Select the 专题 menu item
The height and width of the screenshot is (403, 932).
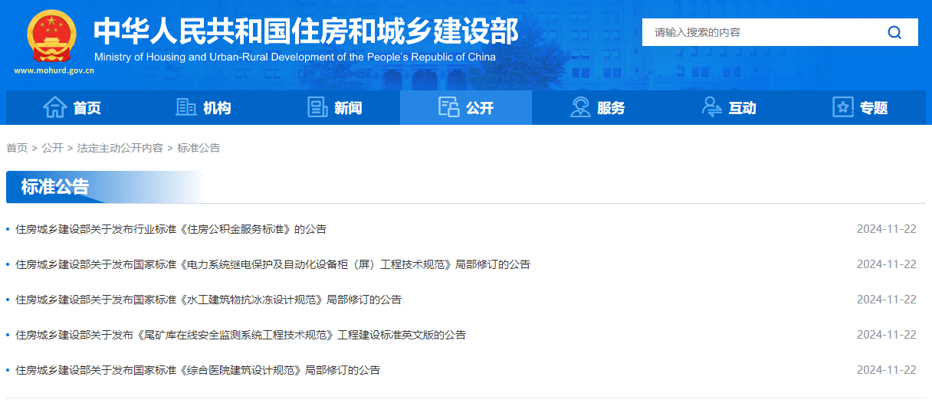tap(873, 108)
